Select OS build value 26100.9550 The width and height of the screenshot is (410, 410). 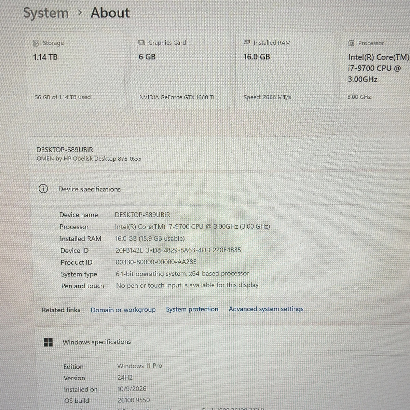[x=134, y=400]
